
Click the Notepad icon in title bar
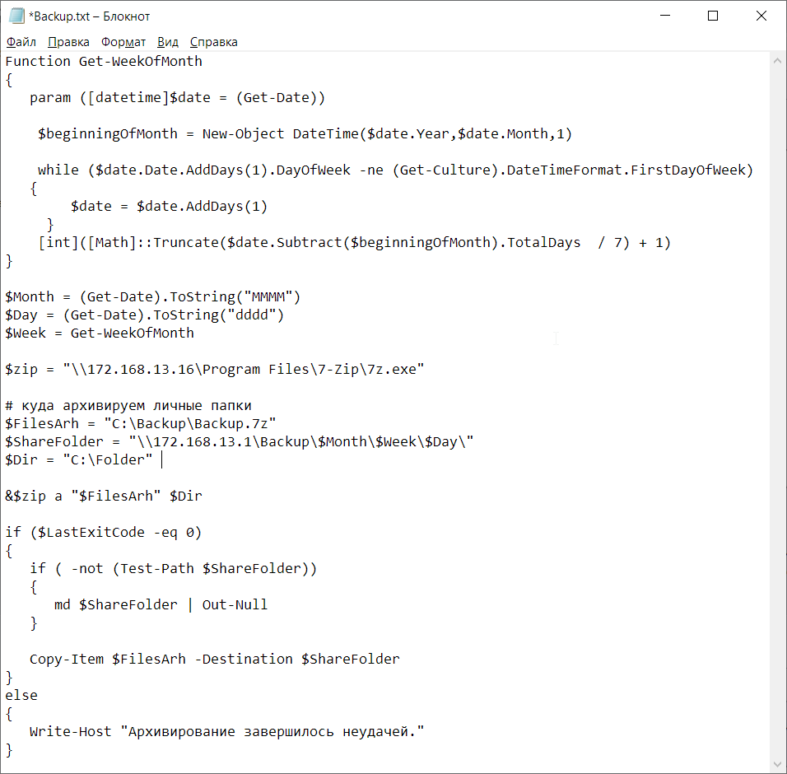coord(16,16)
